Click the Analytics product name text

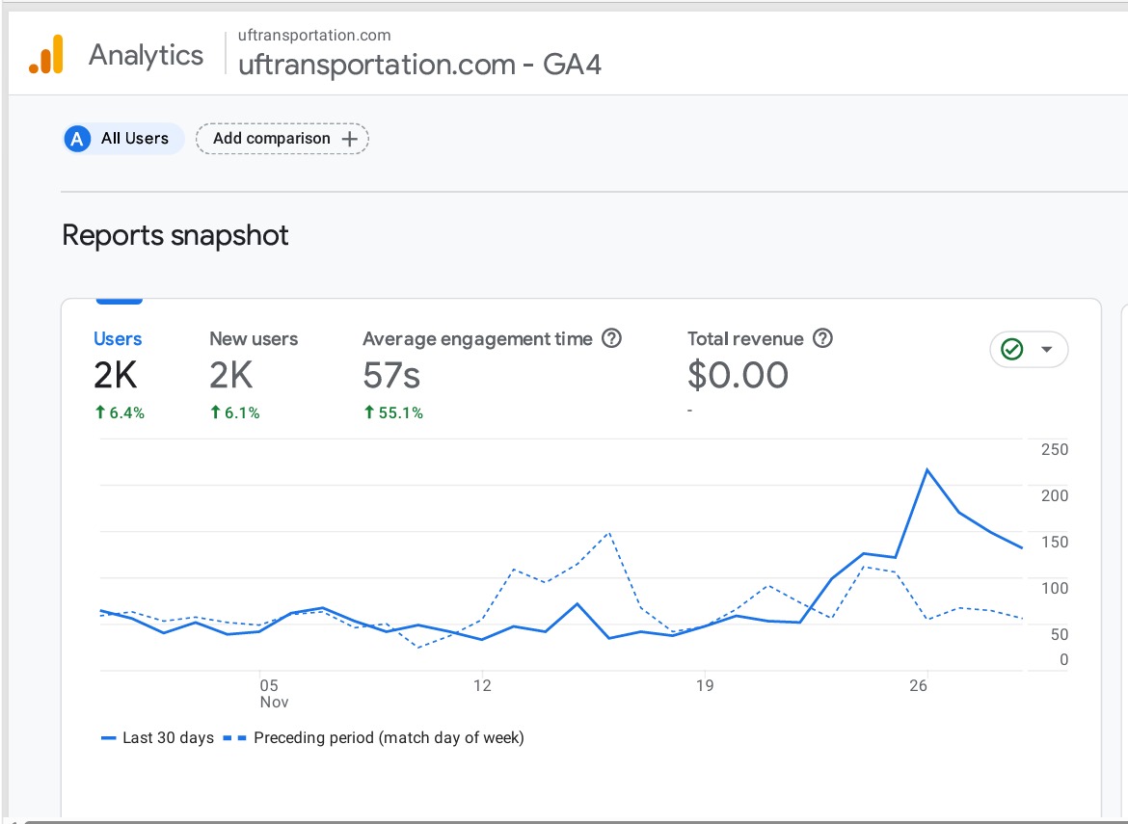[146, 55]
